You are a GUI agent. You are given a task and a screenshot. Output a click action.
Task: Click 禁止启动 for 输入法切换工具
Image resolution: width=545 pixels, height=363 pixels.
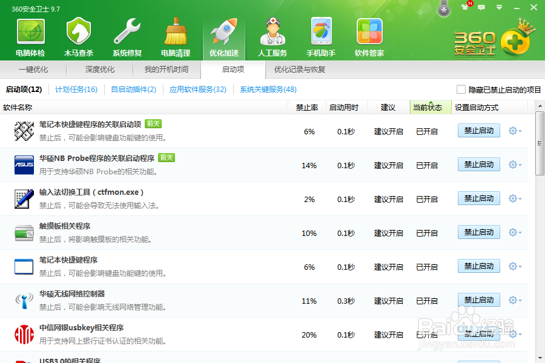point(479,198)
